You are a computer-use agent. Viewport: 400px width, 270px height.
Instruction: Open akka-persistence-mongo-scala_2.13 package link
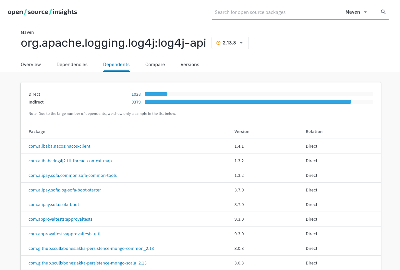click(88, 263)
